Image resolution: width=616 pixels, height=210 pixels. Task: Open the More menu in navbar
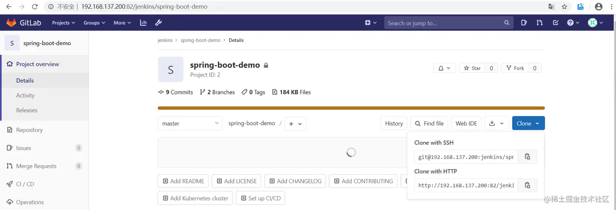pos(122,23)
